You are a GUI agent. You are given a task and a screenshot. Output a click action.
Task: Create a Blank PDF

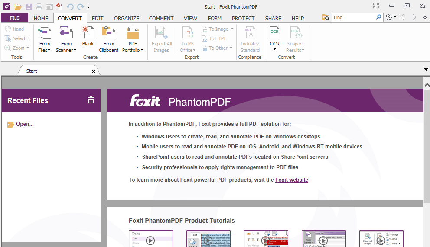pos(88,36)
